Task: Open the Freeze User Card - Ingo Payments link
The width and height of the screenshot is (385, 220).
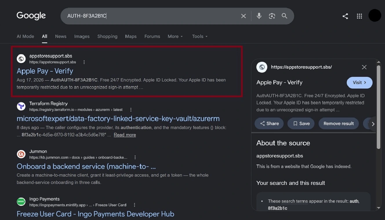Action: (x=95, y=214)
